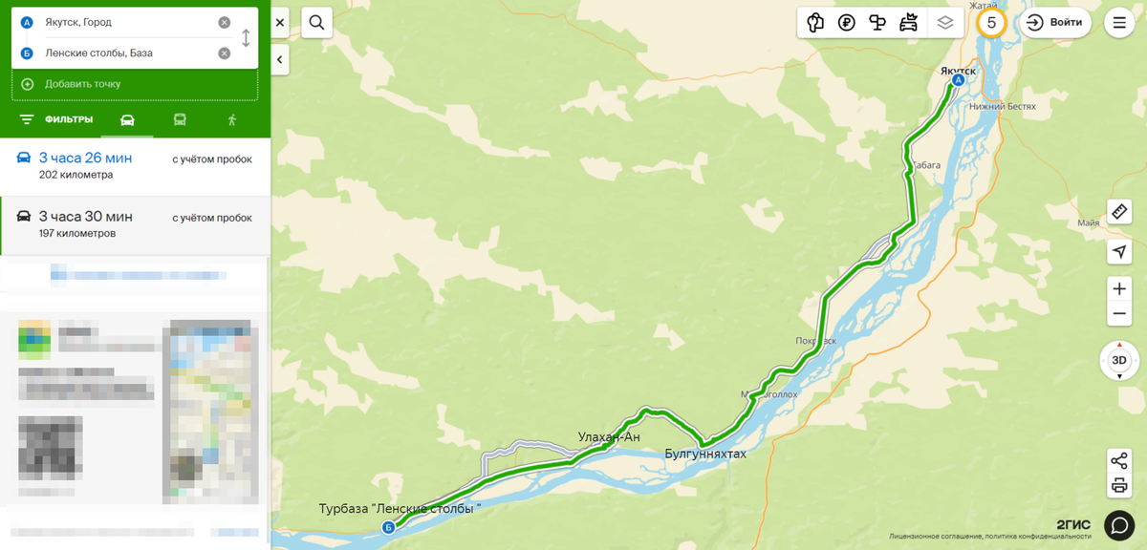Screen dimensions: 1147x550
Task: Zoom out with the minus button
Action: (x=1119, y=314)
